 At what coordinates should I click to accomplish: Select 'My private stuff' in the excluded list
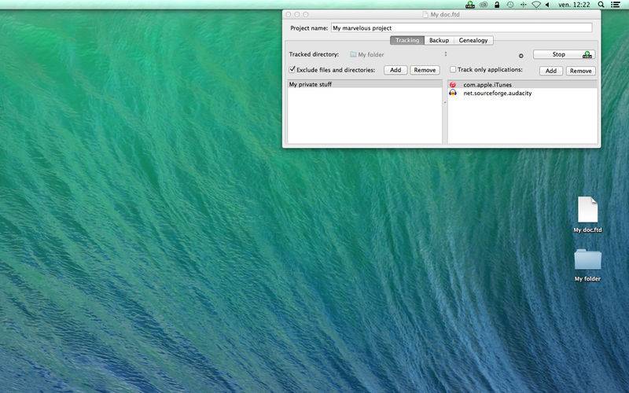(x=365, y=84)
